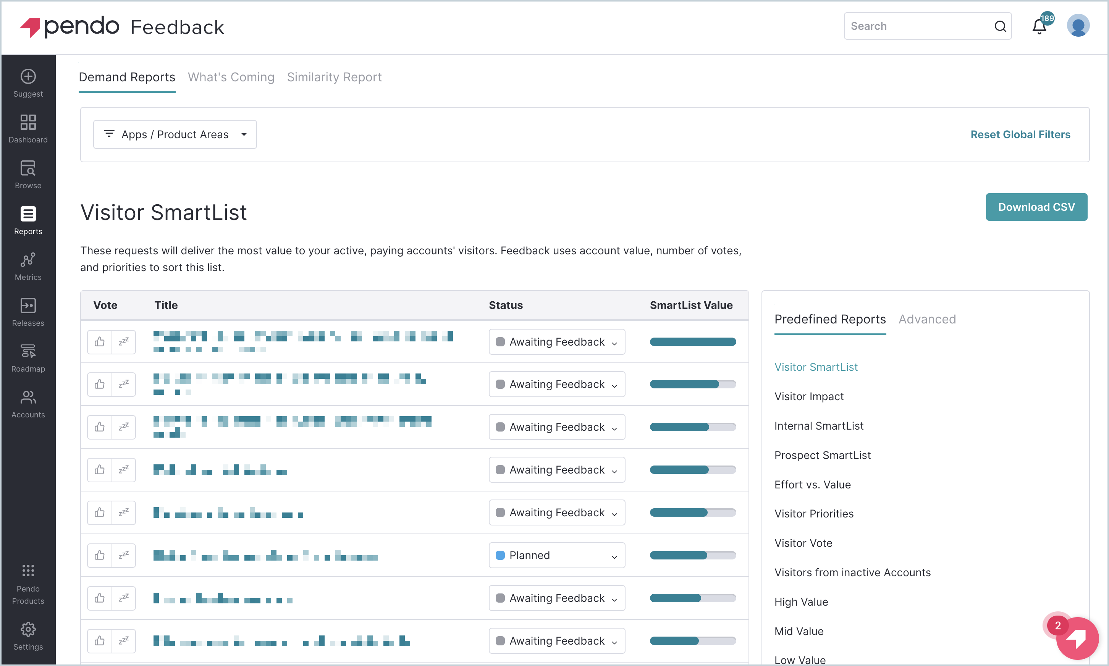The image size is (1109, 666).
Task: Snooze the seventh request row
Action: (124, 598)
